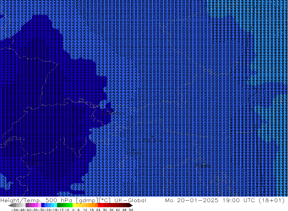Image resolution: width=288 pixels, height=211 pixels.
Task: Select the magenta swatch at legend value -36
Action: pos(37,205)
